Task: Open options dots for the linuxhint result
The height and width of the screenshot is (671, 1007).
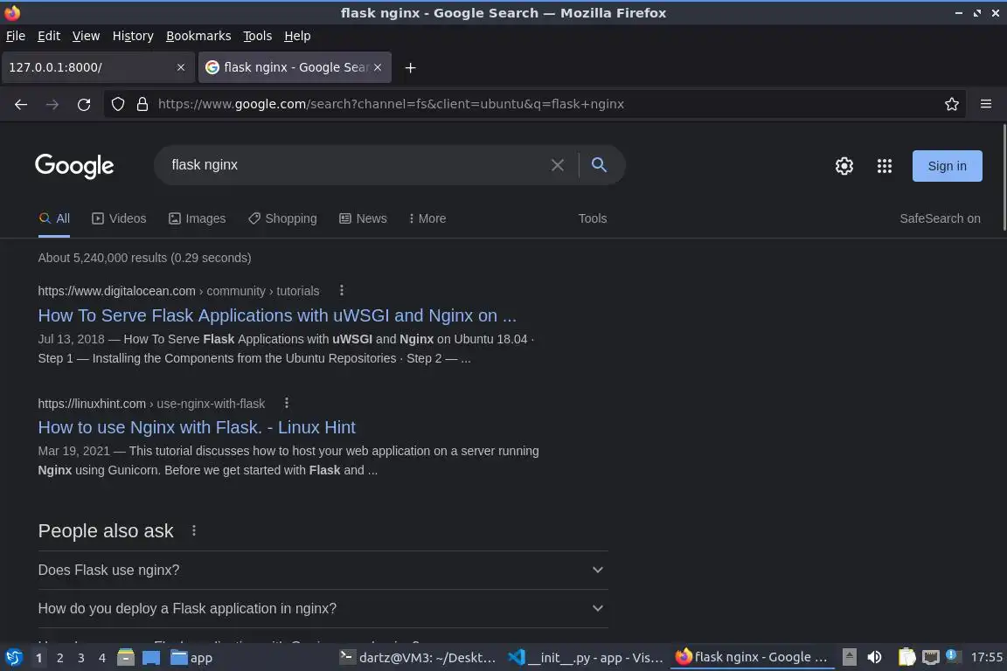Action: [x=287, y=403]
